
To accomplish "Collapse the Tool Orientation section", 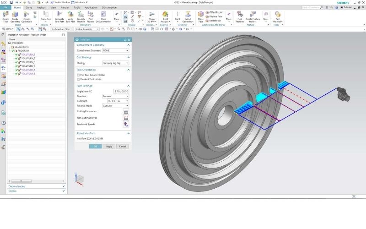I will click(x=129, y=70).
